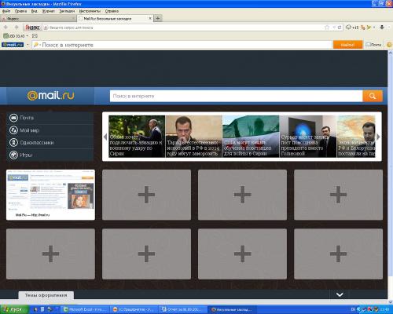Open a new tab with the plus button

(x=158, y=18)
